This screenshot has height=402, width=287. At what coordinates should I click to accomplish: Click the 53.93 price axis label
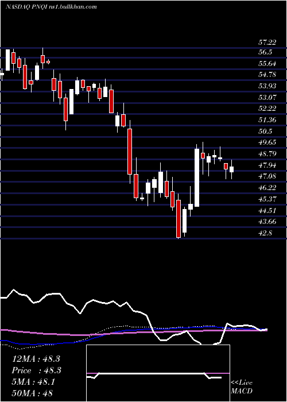267,86
